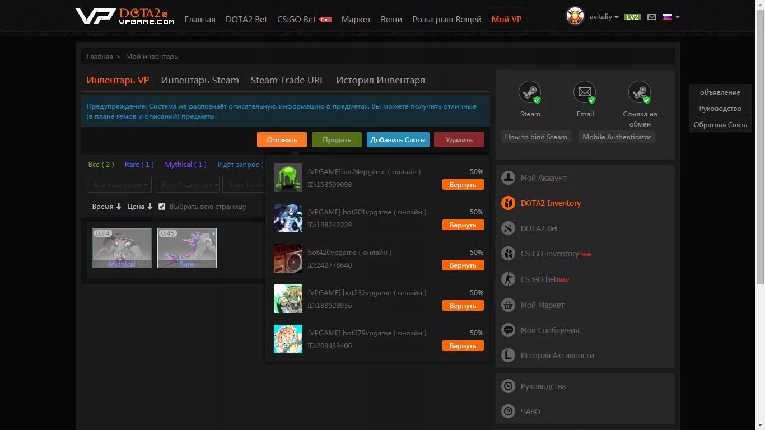This screenshot has width=765, height=430.
Task: Open the language flag dropdown
Action: coord(671,17)
